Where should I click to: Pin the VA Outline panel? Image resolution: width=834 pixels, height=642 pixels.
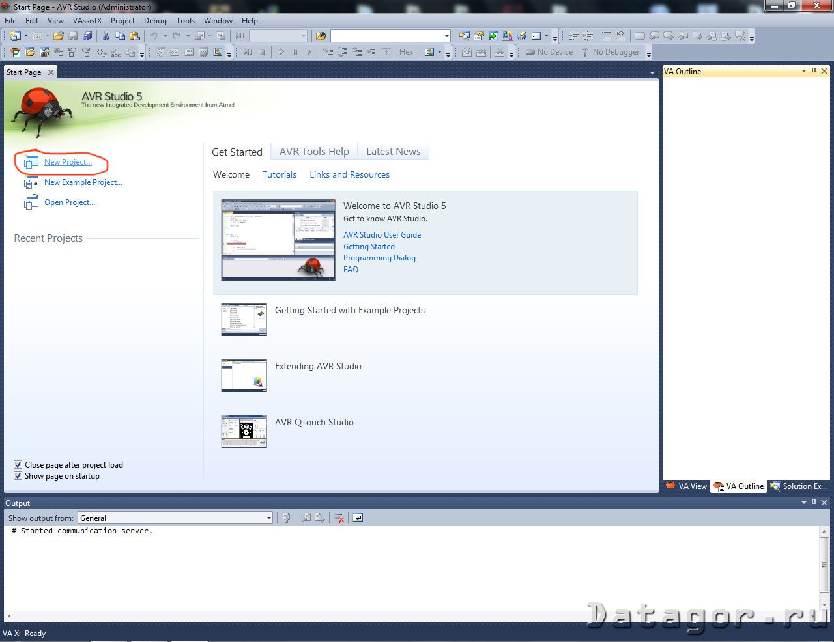pos(814,71)
